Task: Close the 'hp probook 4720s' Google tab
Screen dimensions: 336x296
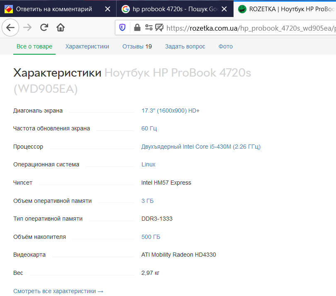Action: point(224,9)
